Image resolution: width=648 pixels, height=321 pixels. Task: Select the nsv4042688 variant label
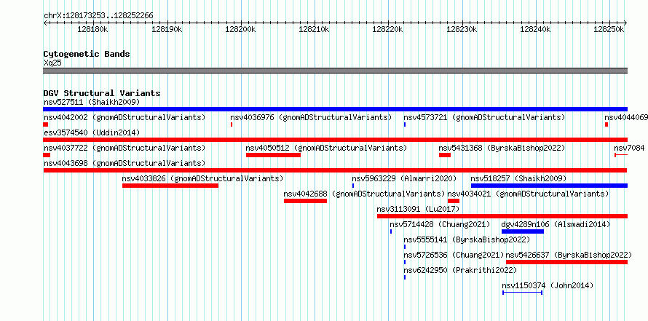tap(364, 194)
